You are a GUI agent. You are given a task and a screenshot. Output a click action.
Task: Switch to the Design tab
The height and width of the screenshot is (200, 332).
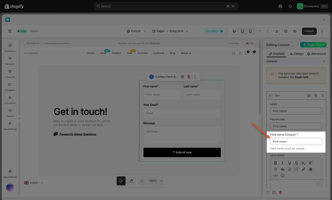point(296,54)
